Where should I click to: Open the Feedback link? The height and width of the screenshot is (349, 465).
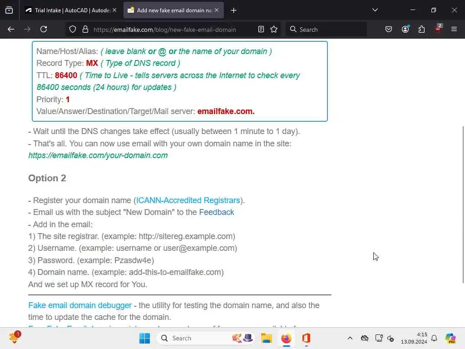[217, 212]
